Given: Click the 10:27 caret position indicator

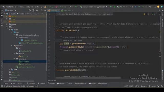Looking at the screenshot, I should [x=126, y=86].
